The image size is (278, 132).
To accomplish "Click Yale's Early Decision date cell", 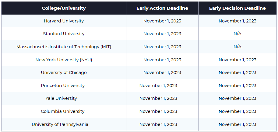I will point(238,98).
